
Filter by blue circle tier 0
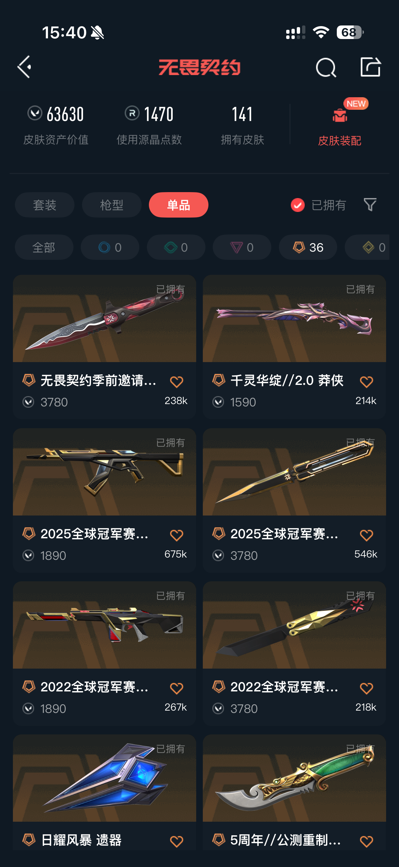coord(110,247)
